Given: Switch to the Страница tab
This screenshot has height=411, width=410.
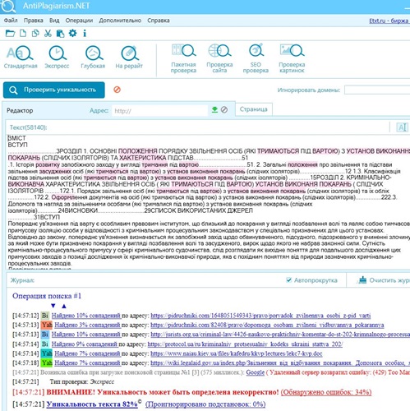Looking at the screenshot, I should [254, 109].
